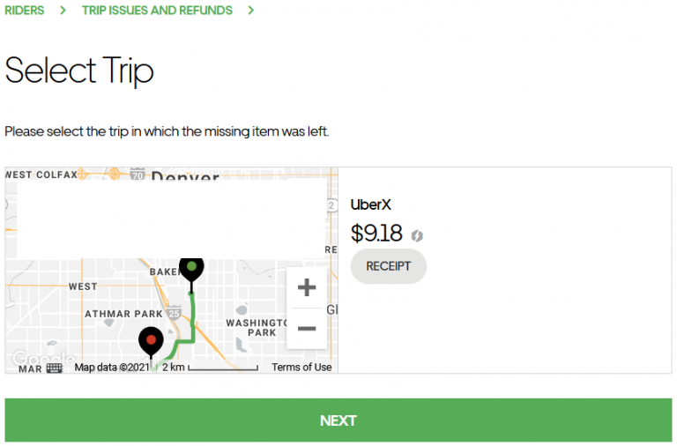Image resolution: width=677 pixels, height=446 pixels.
Task: Click the surge icon beside $9.18
Action: (x=417, y=235)
